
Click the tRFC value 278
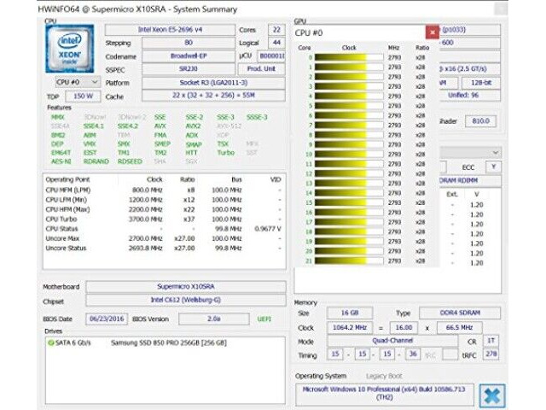(x=491, y=354)
